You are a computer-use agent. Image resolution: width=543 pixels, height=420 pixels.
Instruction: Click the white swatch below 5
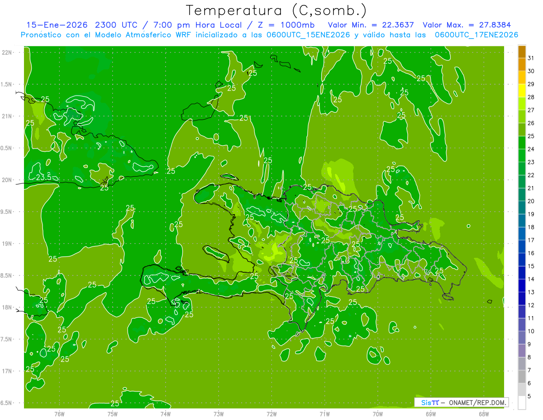[x=522, y=403]
